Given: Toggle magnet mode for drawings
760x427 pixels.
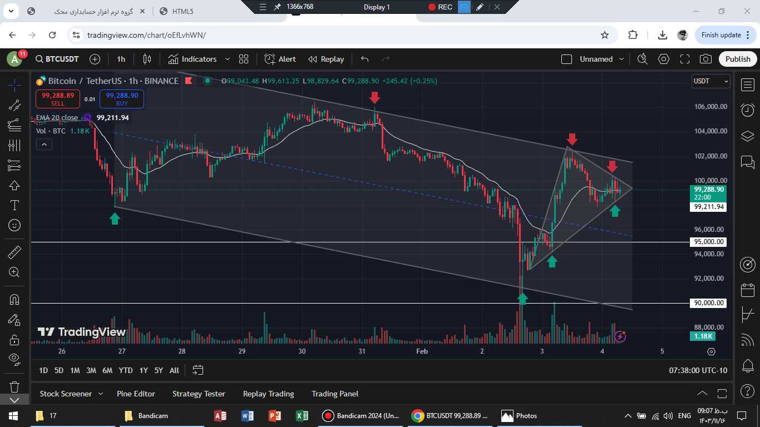Looking at the screenshot, I should (14, 300).
